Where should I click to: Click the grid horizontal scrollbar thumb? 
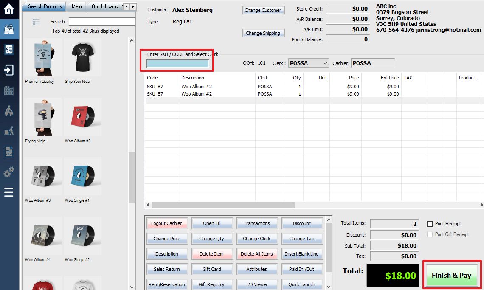click(223, 205)
